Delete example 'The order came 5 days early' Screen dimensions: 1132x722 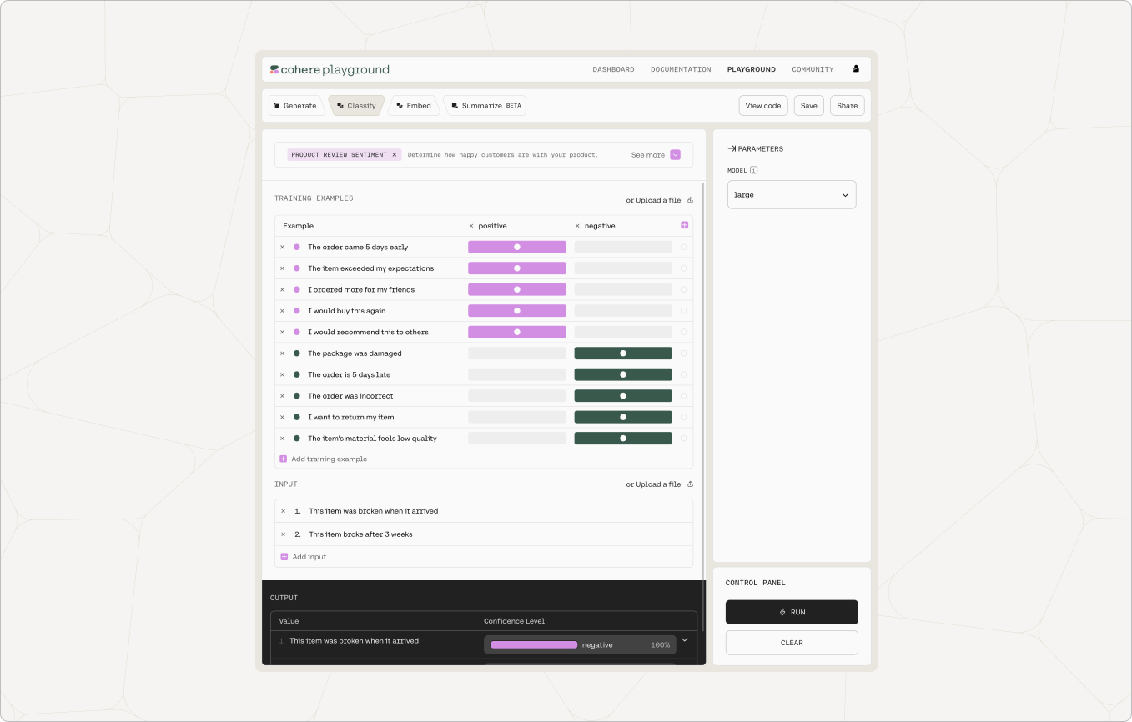coord(282,247)
